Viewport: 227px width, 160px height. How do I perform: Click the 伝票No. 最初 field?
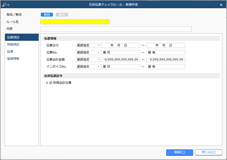120,52
